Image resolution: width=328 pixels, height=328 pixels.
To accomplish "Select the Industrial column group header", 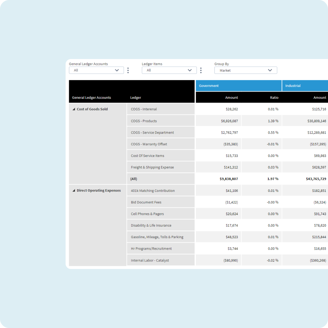I will coord(305,86).
